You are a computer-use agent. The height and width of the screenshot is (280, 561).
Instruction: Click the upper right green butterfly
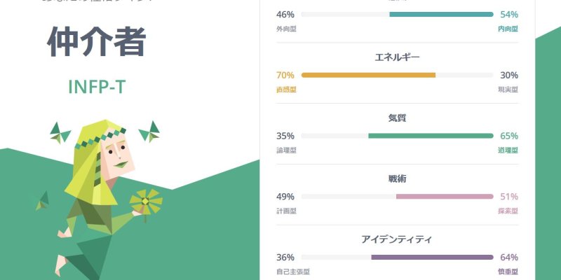coord(149,132)
